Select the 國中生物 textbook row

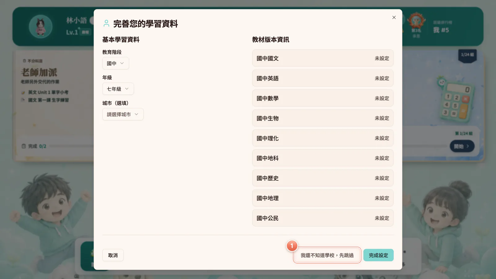(x=323, y=118)
